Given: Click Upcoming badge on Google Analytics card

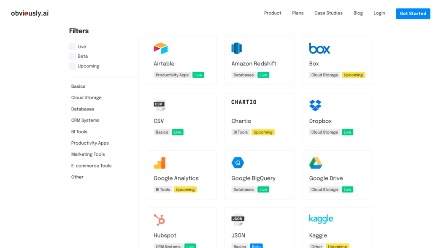Looking at the screenshot, I should 185,189.
